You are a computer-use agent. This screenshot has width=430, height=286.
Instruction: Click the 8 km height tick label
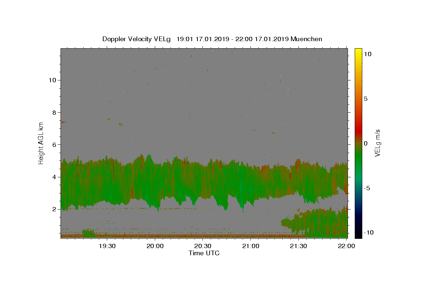[x=53, y=112]
